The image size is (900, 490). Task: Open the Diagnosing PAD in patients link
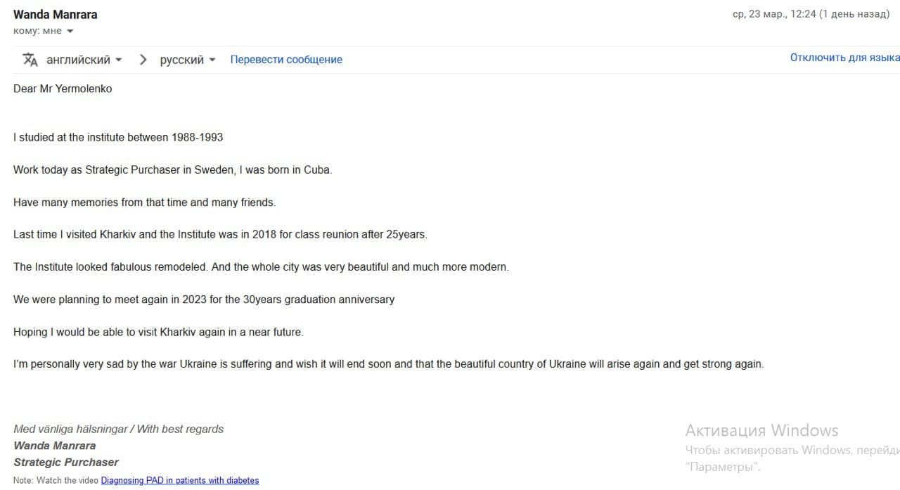tap(180, 481)
